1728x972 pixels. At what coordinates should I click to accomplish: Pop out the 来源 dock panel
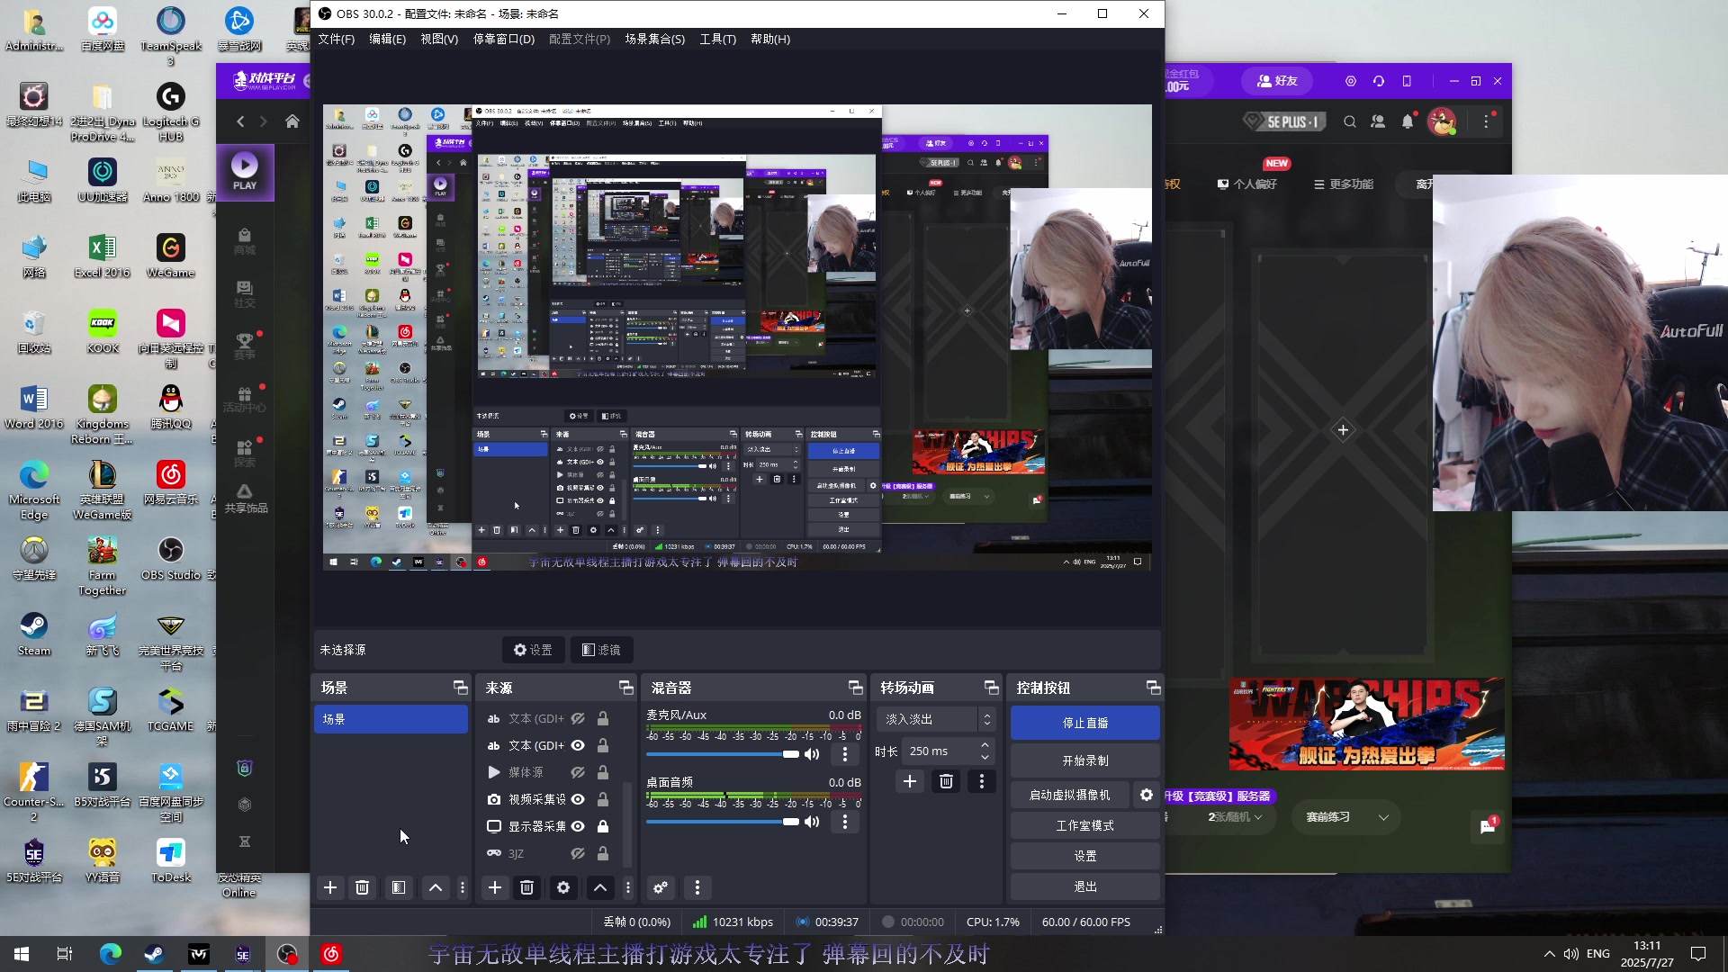click(x=626, y=688)
